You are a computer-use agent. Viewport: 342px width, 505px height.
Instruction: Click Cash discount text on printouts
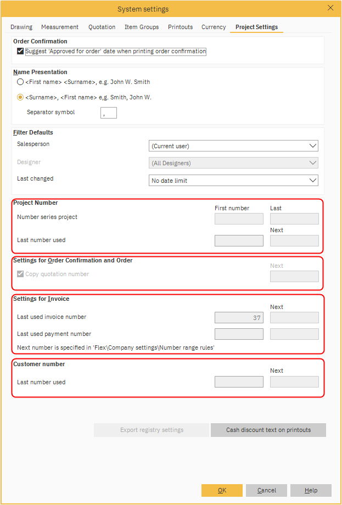coord(268,430)
